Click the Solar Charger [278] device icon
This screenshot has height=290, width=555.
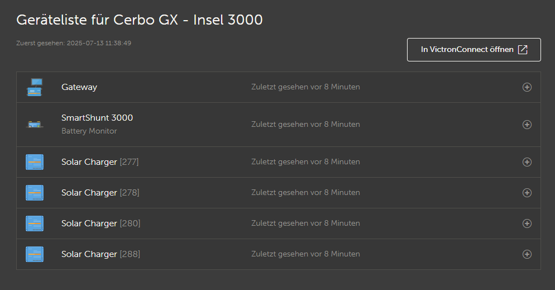click(x=35, y=193)
